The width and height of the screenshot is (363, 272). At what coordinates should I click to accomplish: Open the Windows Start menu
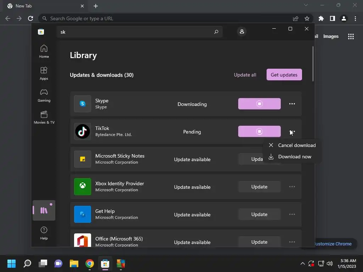11,263
